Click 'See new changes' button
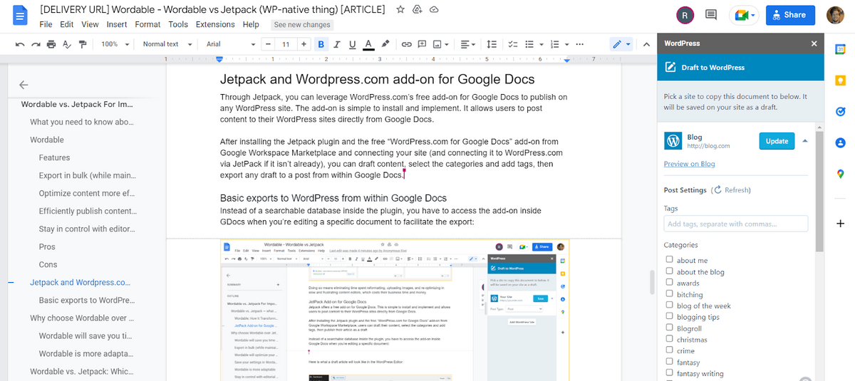Image resolution: width=855 pixels, height=381 pixels. (x=302, y=24)
